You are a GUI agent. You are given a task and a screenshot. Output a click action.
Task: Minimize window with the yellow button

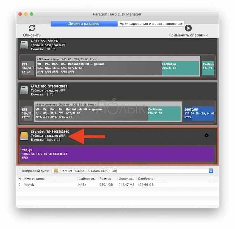coord(26,14)
